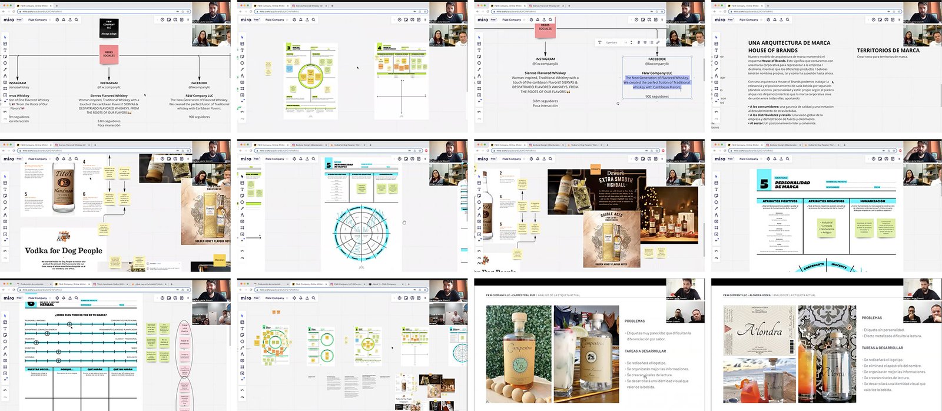This screenshot has width=942, height=411.
Task: Click the F&W Company board name in the House of Brands panel
Action: pos(748,19)
